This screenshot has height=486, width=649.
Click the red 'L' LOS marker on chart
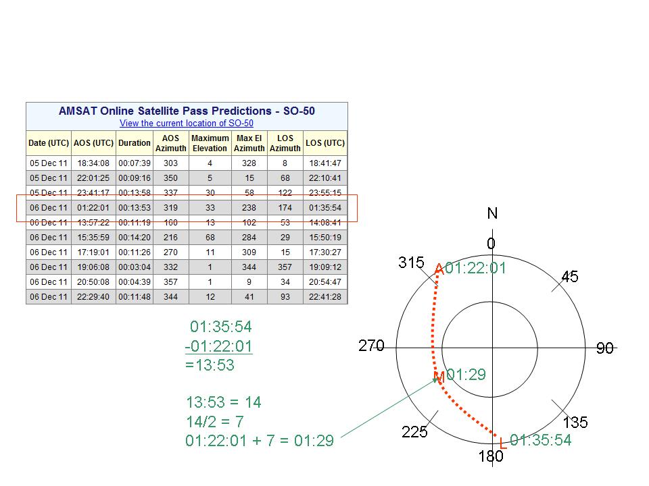(503, 443)
